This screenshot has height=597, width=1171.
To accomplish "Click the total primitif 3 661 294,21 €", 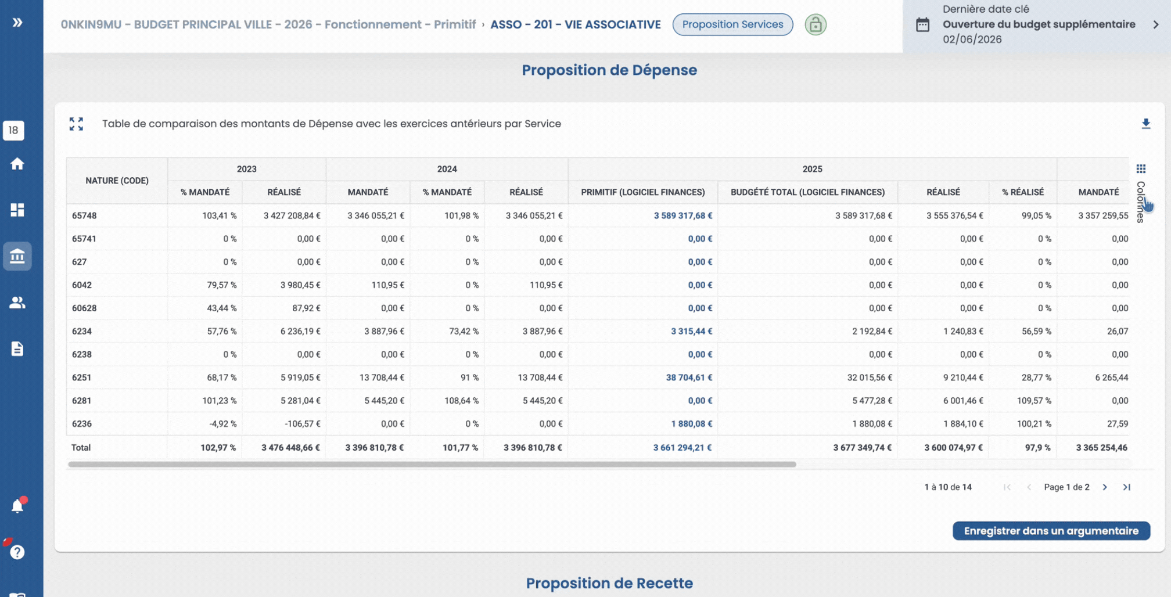I will [x=682, y=448].
